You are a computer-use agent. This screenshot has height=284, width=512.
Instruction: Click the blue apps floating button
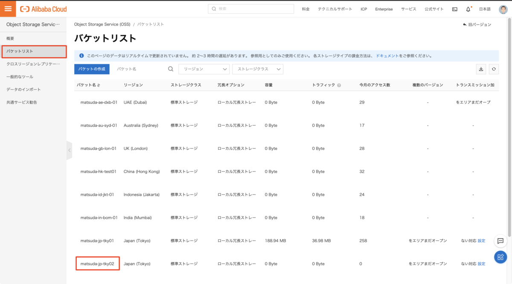[500, 257]
